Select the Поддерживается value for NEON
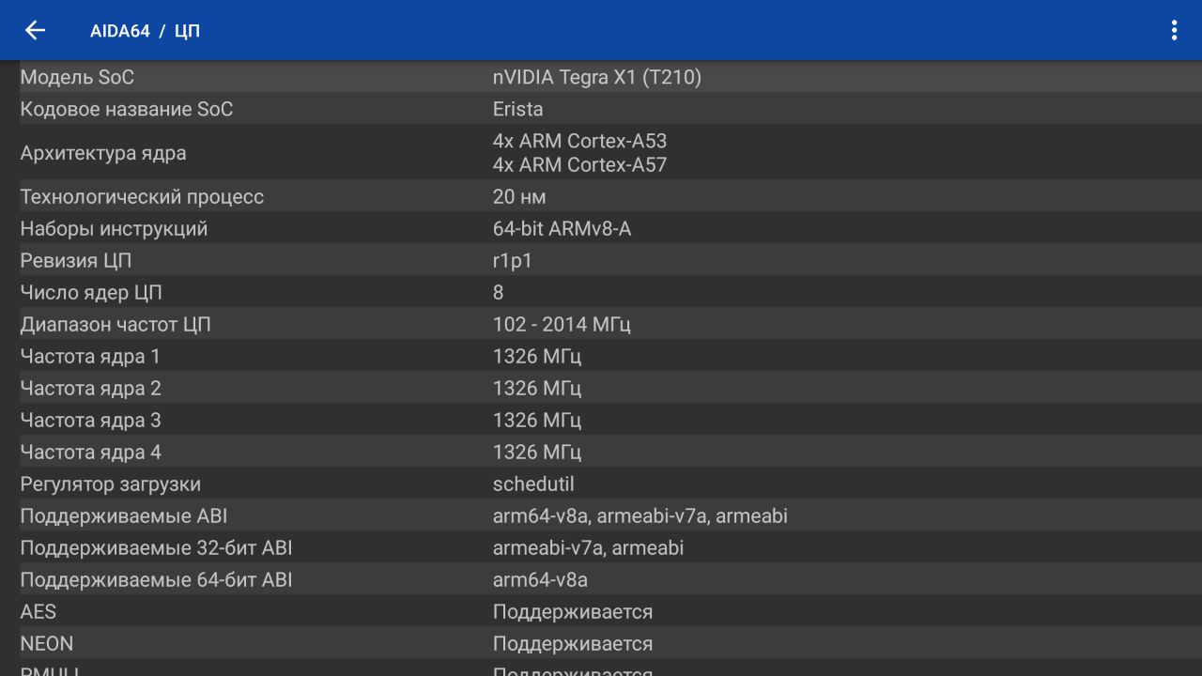 click(573, 644)
